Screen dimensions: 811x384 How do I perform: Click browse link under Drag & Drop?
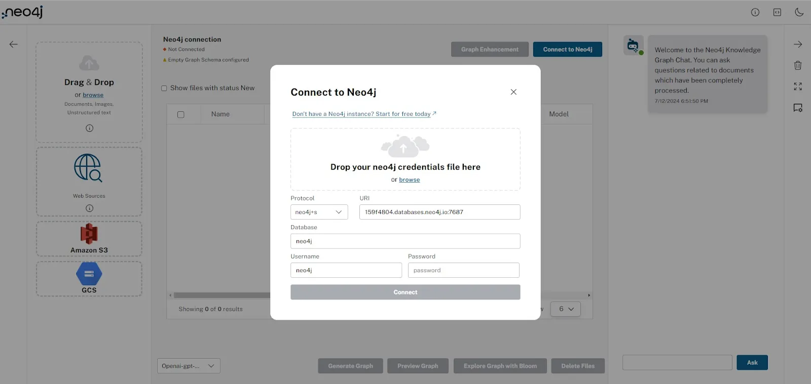pos(93,95)
